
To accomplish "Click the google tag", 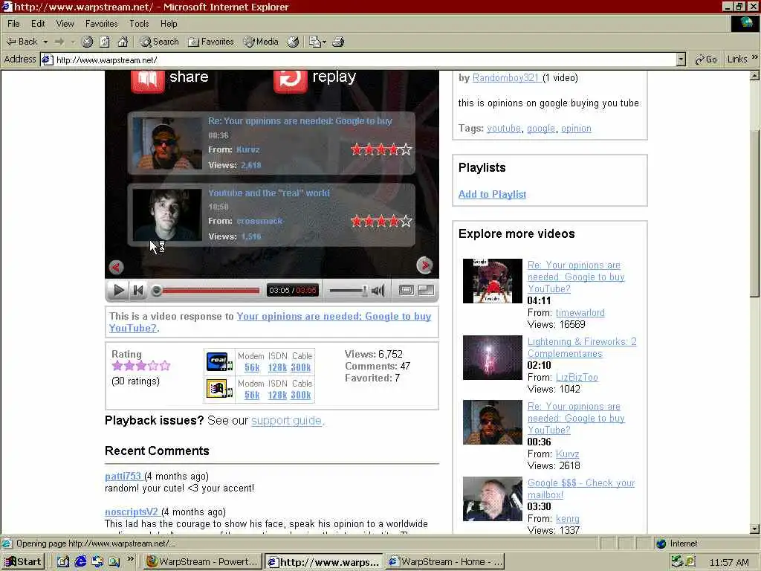I will click(x=541, y=128).
